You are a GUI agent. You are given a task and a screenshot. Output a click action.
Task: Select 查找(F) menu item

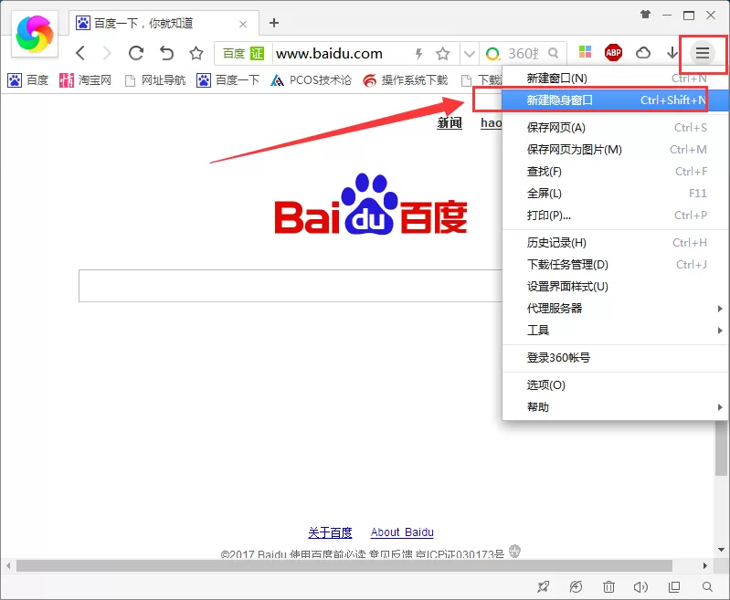(x=616, y=172)
